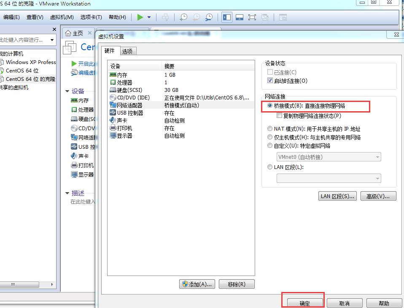Click the 高级(V)... button
404x308 pixels.
378,196
